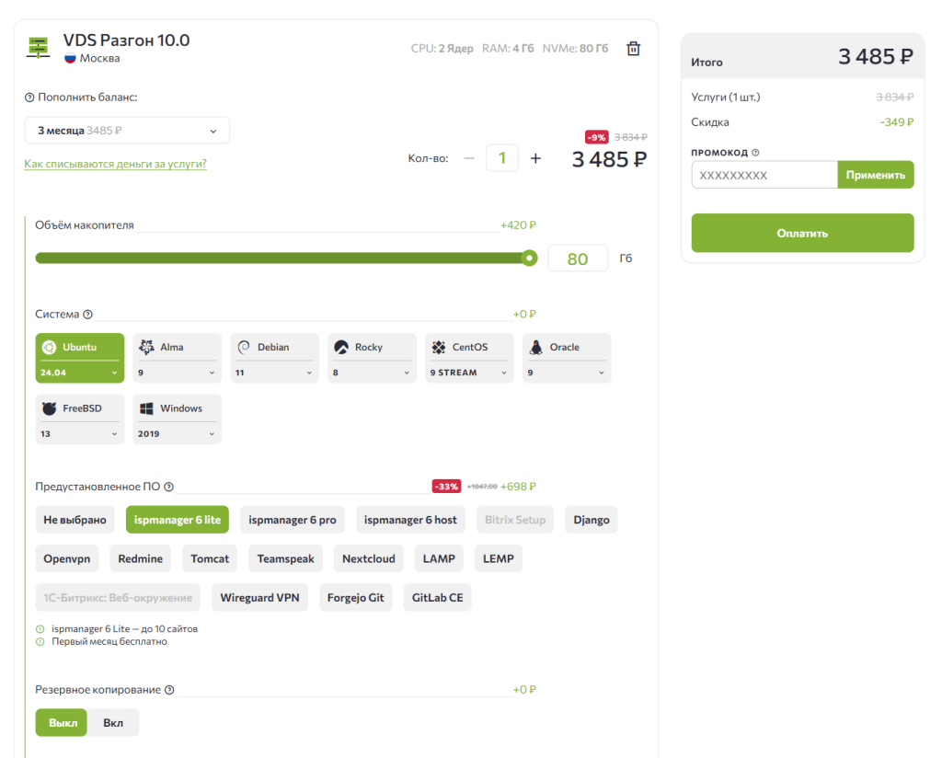This screenshot has width=942, height=758.
Task: Expand Ubuntu 24.04 version dropdown
Action: [79, 373]
